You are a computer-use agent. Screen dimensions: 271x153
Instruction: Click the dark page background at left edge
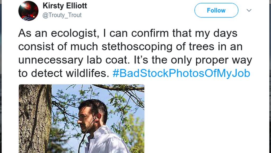pyautogui.click(x=1, y=79)
